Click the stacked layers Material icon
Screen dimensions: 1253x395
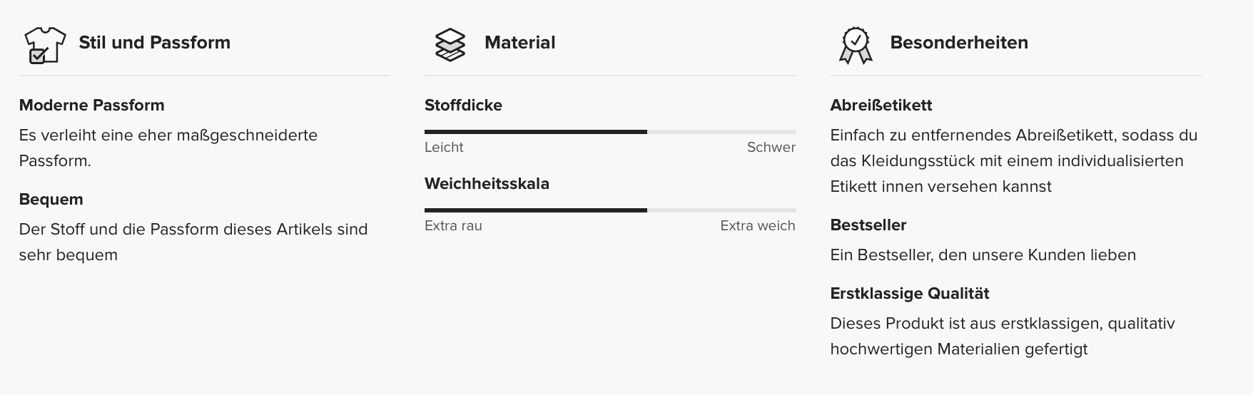pos(450,44)
